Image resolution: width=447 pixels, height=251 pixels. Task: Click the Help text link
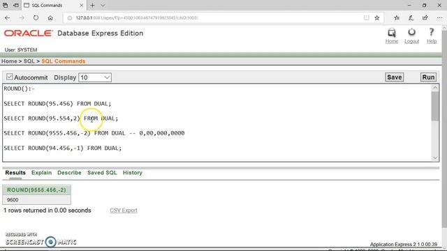point(432,41)
